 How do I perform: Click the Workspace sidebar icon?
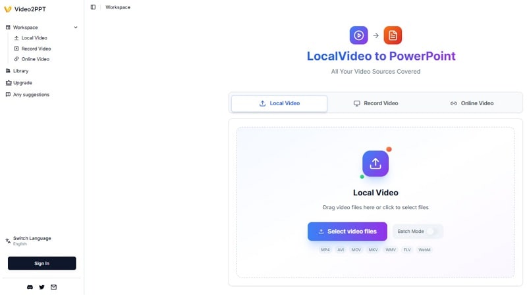(x=8, y=27)
